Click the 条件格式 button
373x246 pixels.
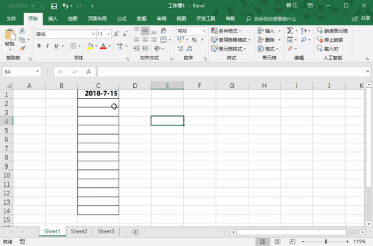point(226,31)
